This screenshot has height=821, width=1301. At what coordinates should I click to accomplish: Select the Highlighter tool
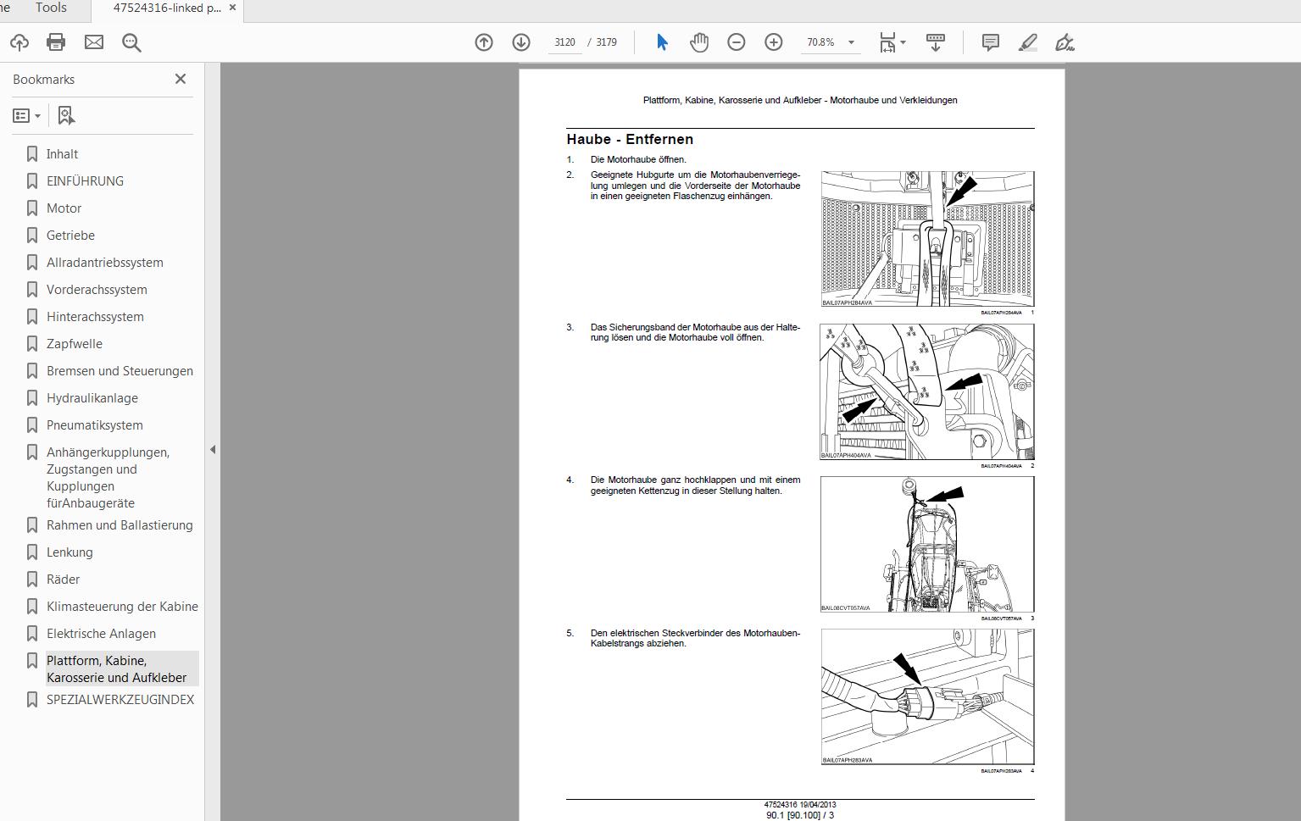[x=1027, y=42]
